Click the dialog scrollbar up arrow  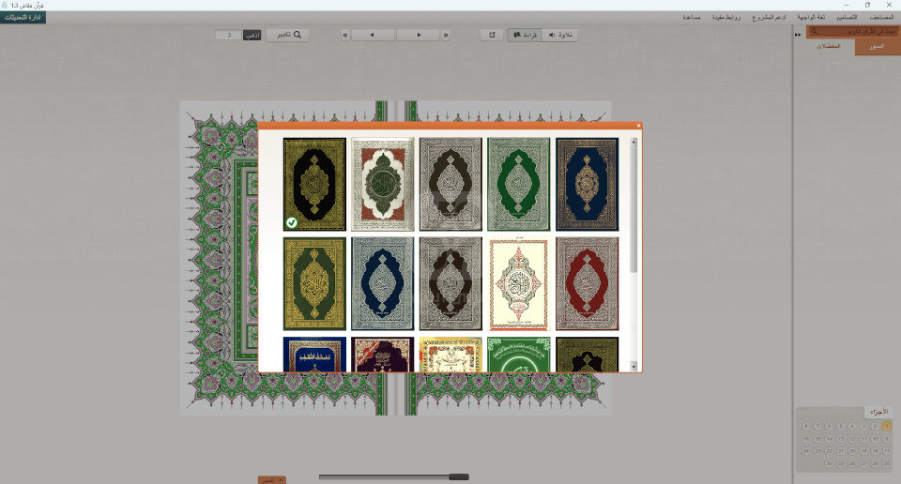[634, 142]
